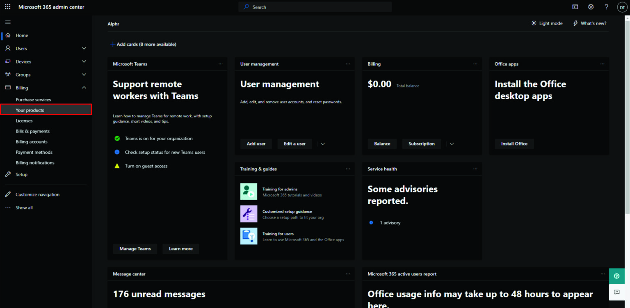Collapse navigation with the hamburger menu icon
The image size is (630, 308).
coord(8,22)
